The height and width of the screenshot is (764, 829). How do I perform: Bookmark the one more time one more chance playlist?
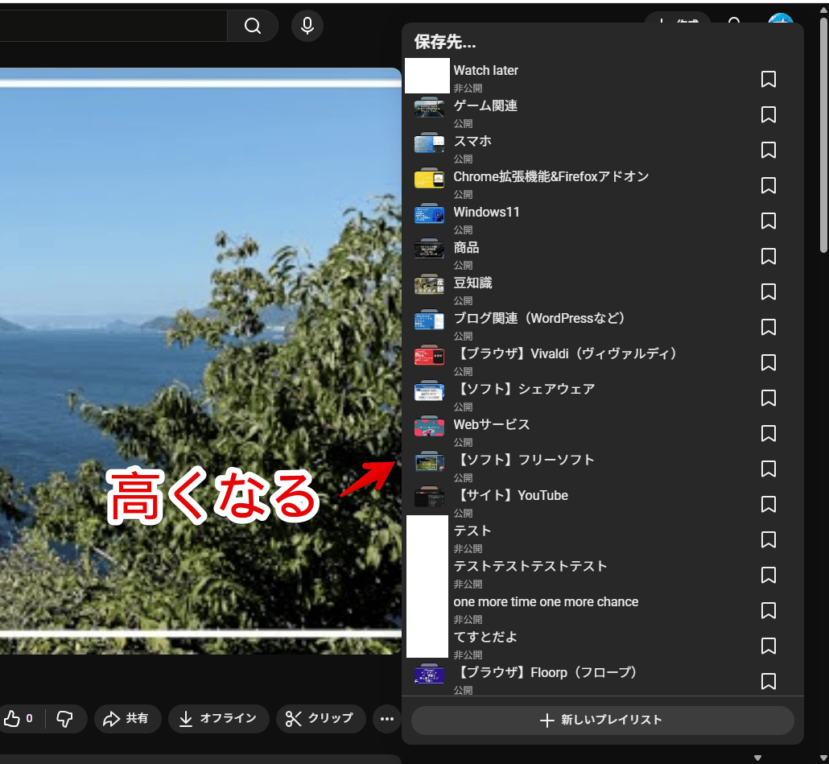pos(769,610)
